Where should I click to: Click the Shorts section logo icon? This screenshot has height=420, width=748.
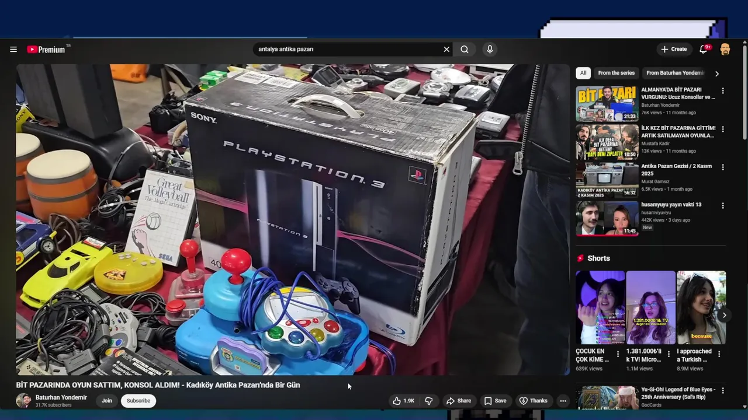pos(580,258)
